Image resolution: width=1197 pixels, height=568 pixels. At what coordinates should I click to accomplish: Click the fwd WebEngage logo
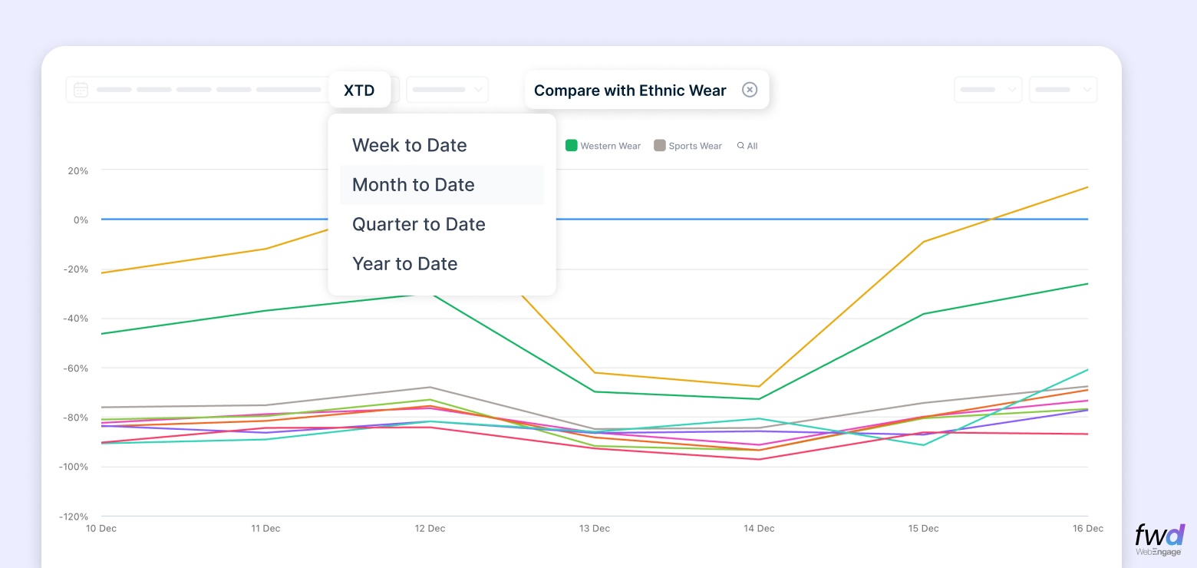(x=1159, y=539)
